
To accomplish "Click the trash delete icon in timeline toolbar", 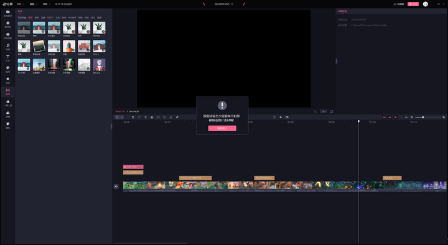I will (x=146, y=118).
